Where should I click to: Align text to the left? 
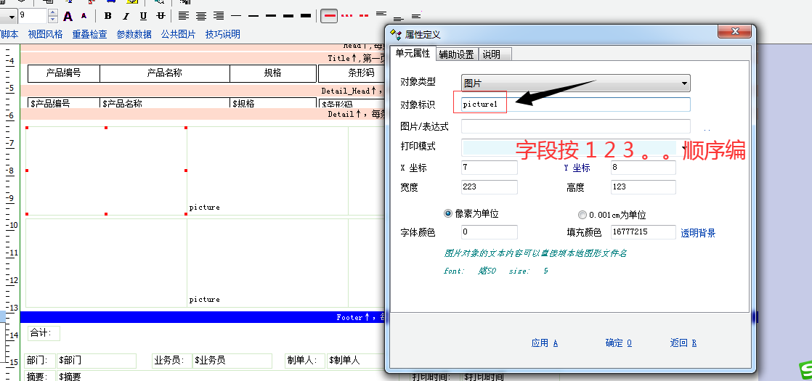[x=184, y=16]
